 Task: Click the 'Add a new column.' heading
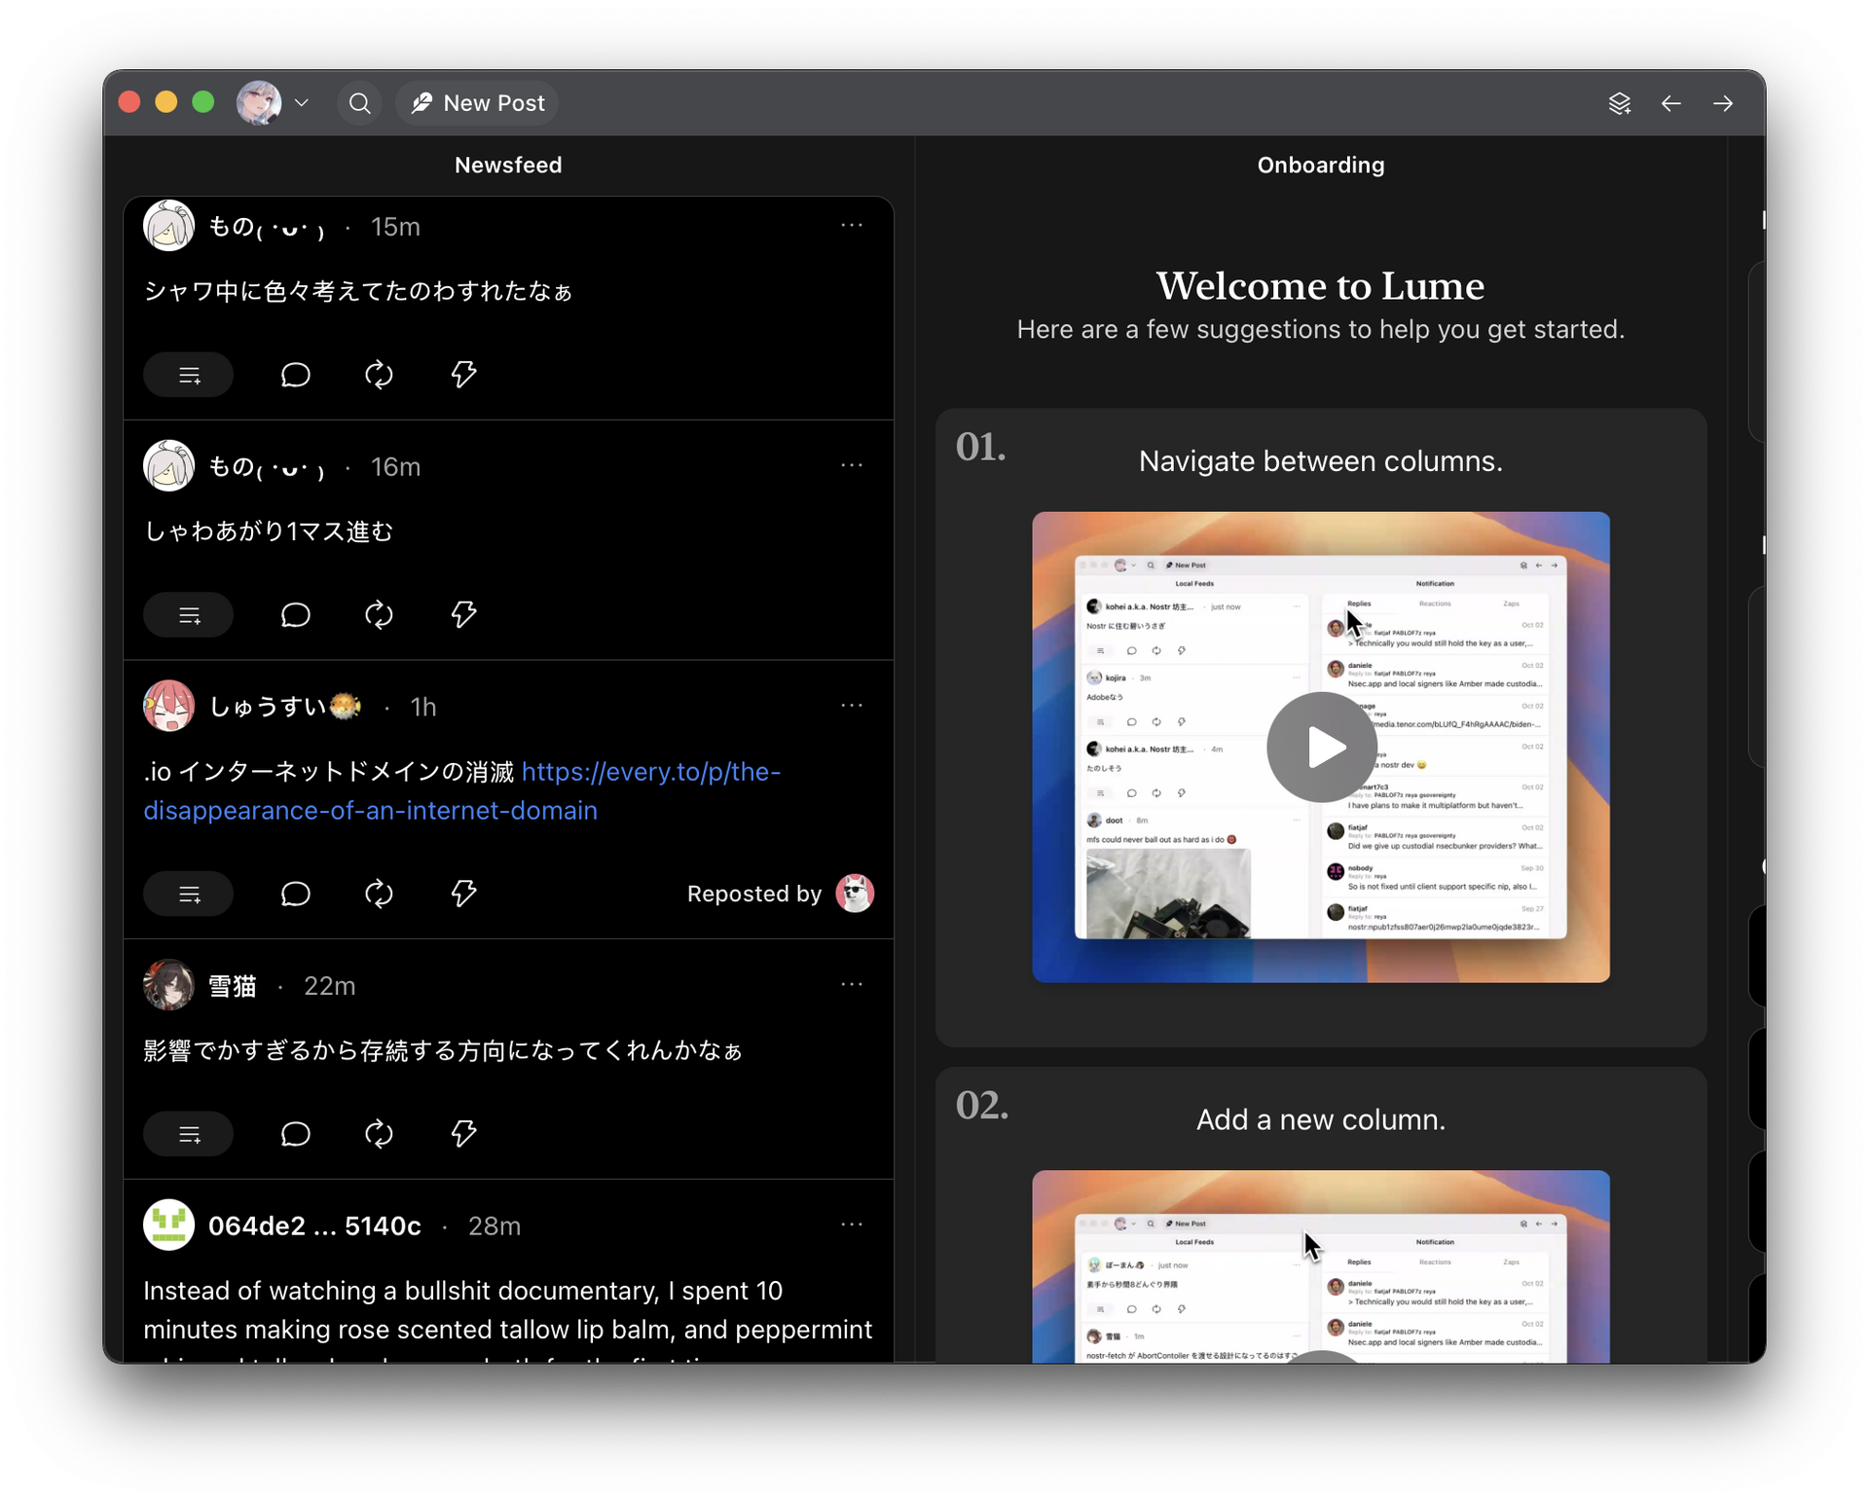(1320, 1119)
